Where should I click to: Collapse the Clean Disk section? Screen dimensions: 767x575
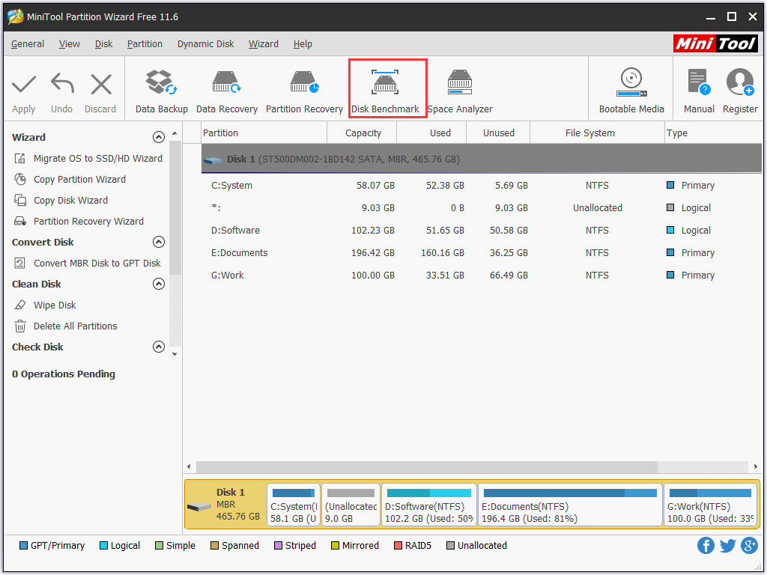(x=159, y=284)
